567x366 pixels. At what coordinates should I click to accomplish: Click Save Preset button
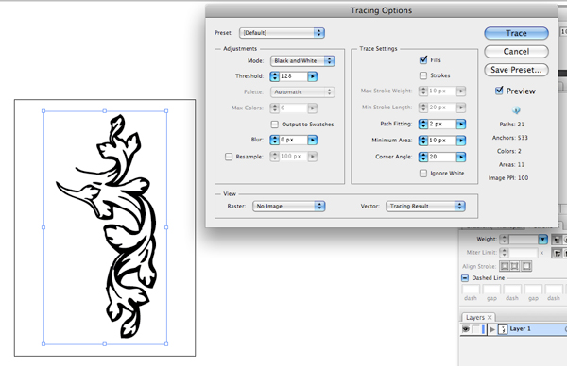(x=516, y=70)
